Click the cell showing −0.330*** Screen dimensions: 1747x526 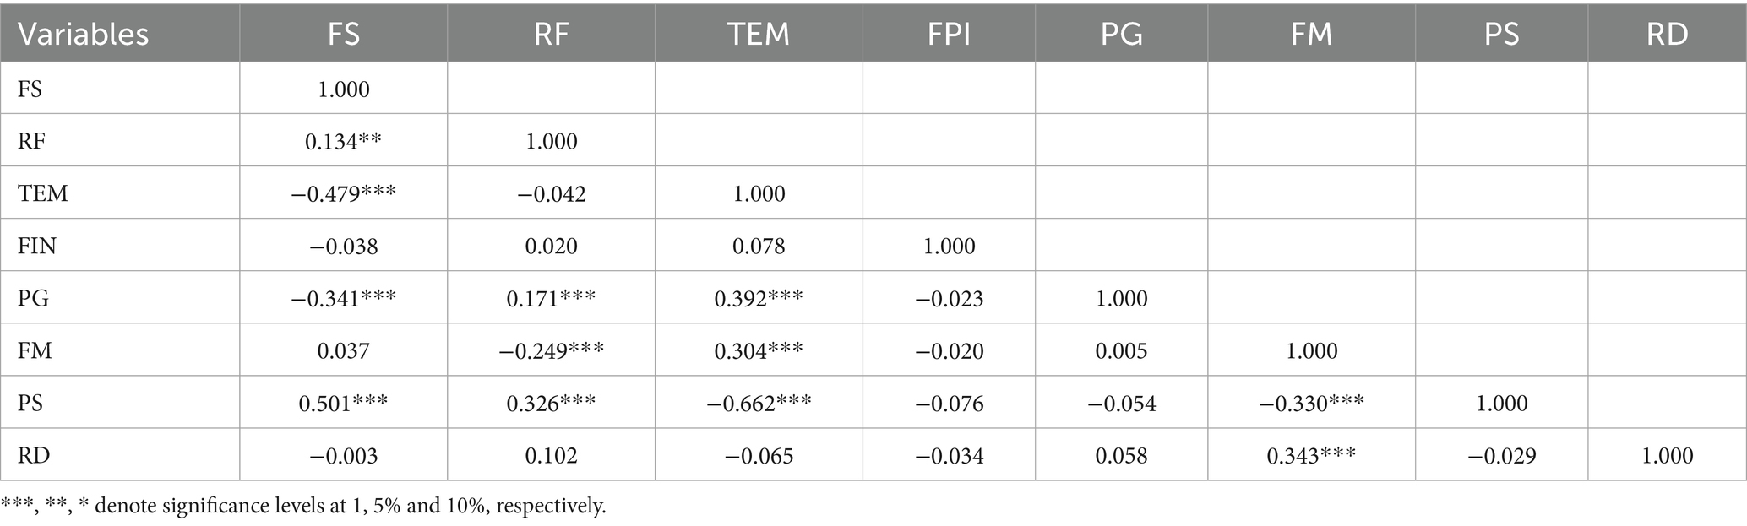[x=1311, y=403]
